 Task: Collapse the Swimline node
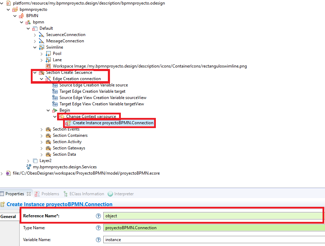[x=35, y=48]
